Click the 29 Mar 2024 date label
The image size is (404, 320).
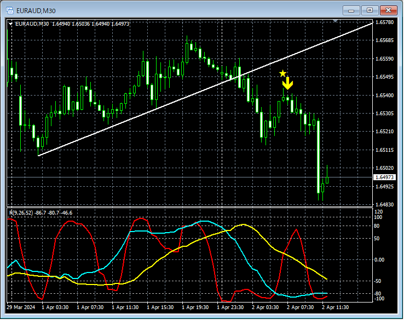point(21,307)
